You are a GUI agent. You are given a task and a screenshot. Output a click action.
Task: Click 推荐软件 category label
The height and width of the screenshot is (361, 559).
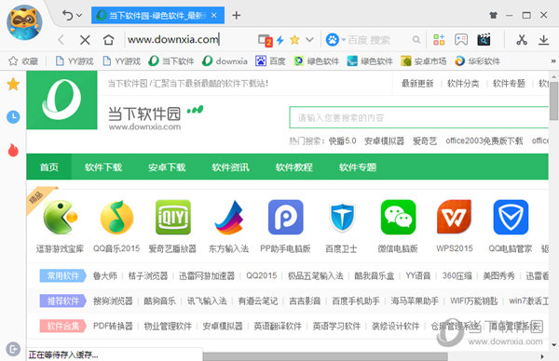tap(62, 301)
